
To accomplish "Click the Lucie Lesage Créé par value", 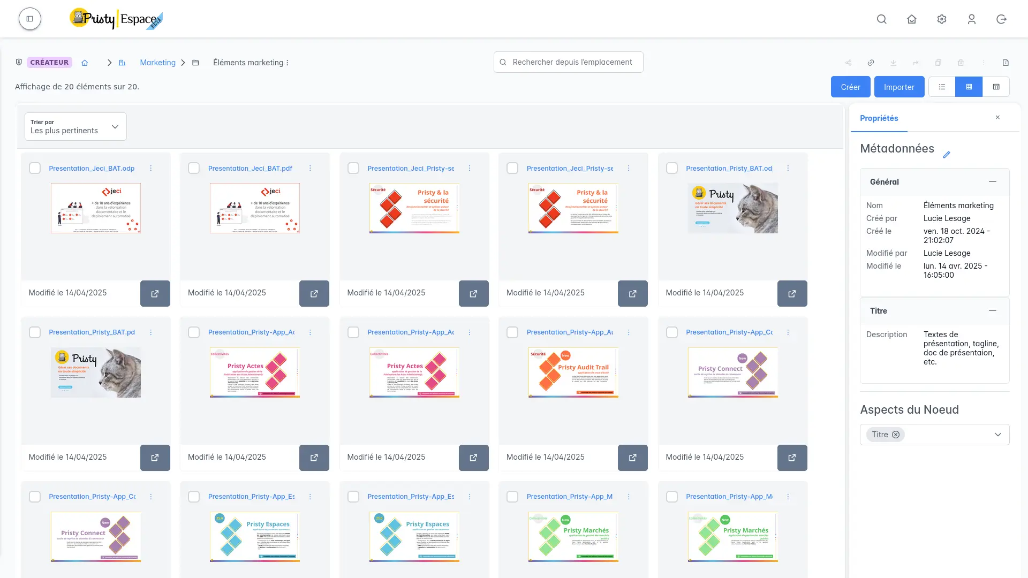I will pyautogui.click(x=947, y=218).
